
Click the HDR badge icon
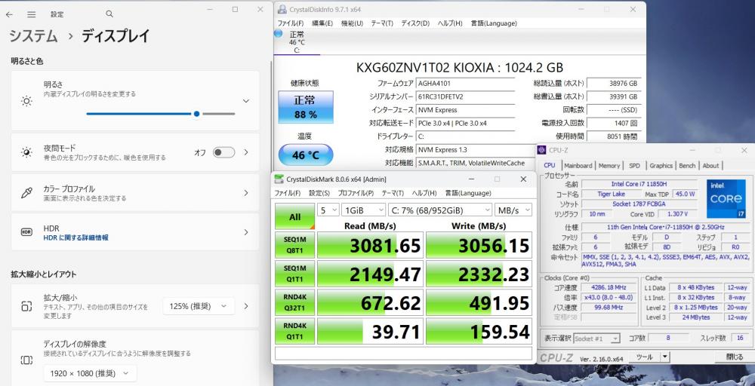26,232
